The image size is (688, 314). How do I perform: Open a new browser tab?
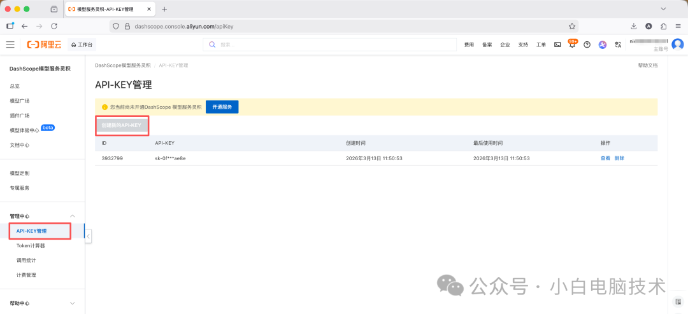click(x=164, y=9)
